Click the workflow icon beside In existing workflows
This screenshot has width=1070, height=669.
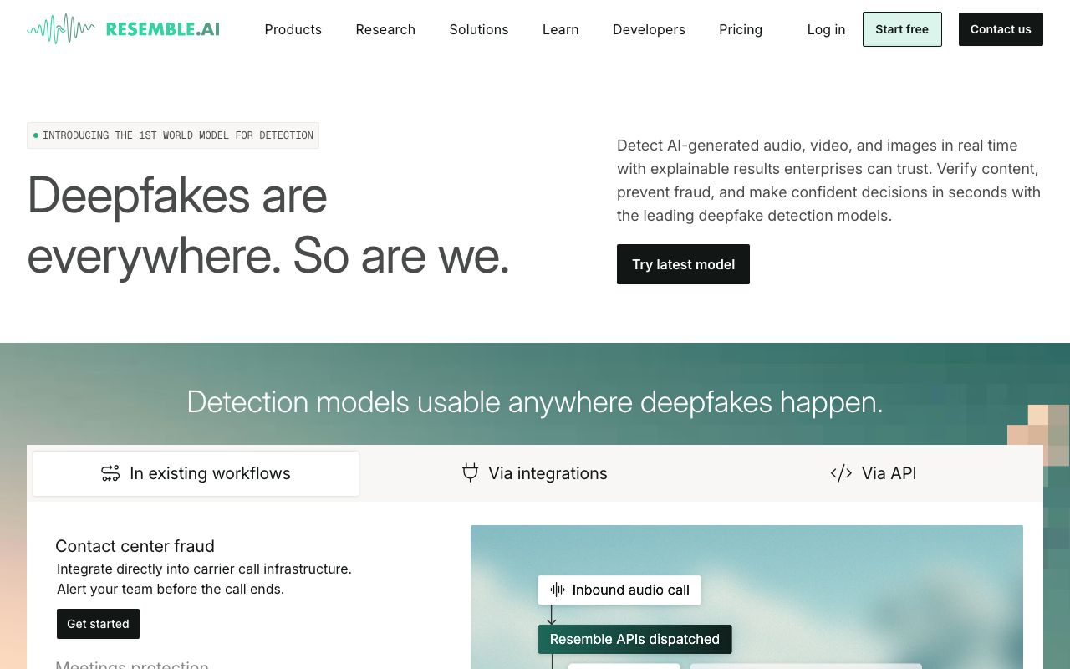110,473
